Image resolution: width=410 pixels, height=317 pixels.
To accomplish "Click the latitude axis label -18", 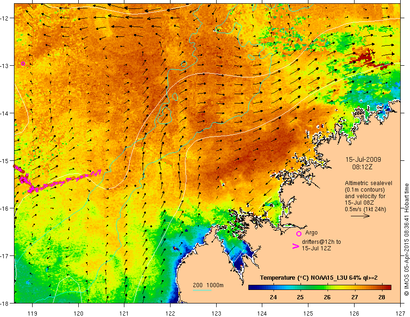I will click(x=5, y=303).
